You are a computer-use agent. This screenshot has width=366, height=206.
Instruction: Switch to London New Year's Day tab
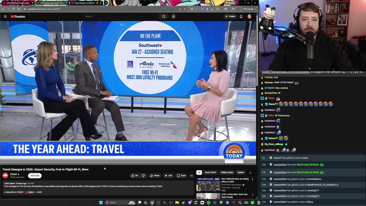52,3
